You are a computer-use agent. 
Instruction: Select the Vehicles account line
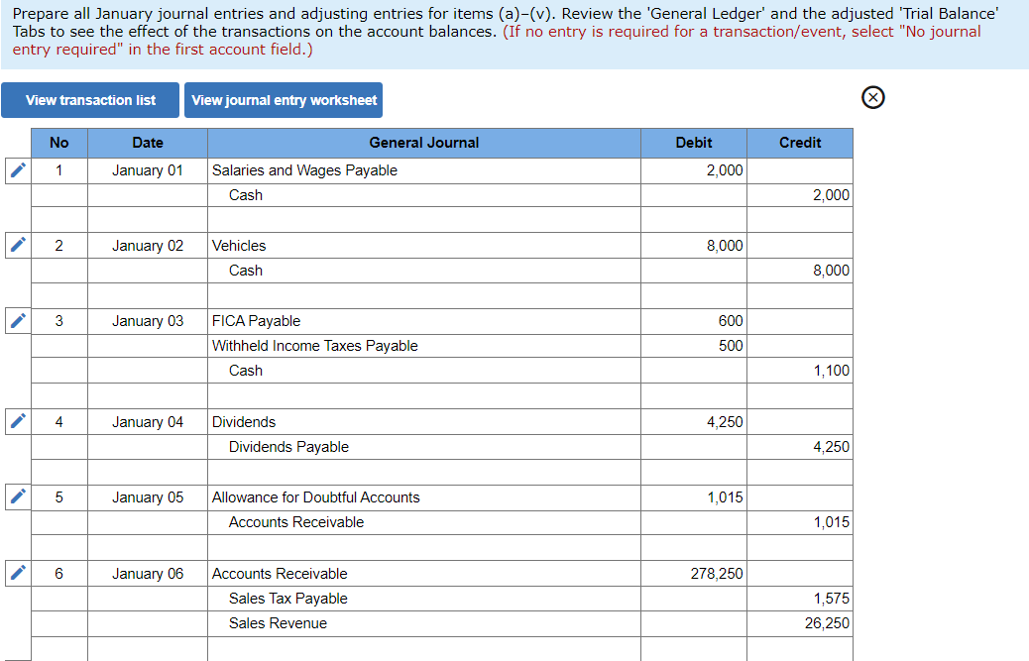click(x=424, y=245)
